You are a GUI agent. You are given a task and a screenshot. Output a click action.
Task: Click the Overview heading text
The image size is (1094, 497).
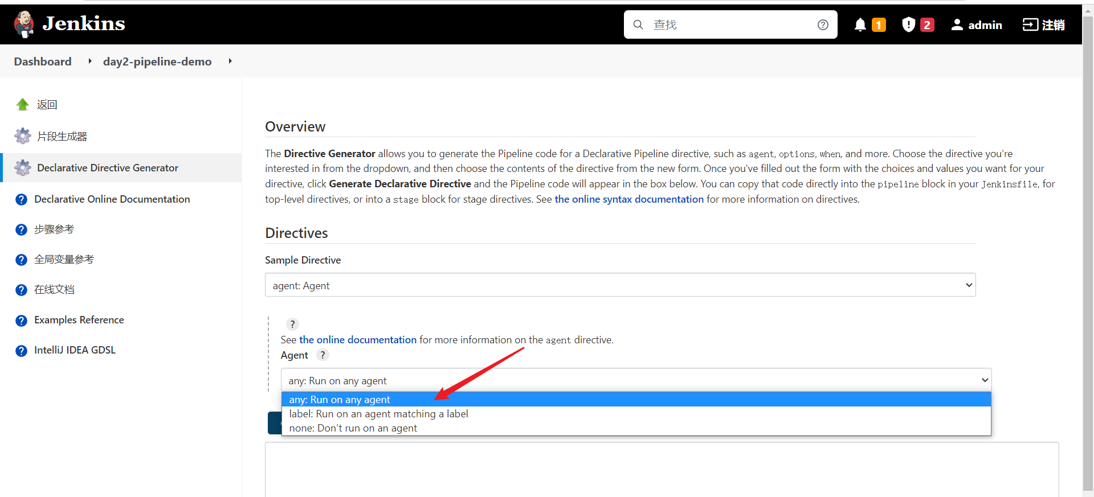pyautogui.click(x=295, y=126)
